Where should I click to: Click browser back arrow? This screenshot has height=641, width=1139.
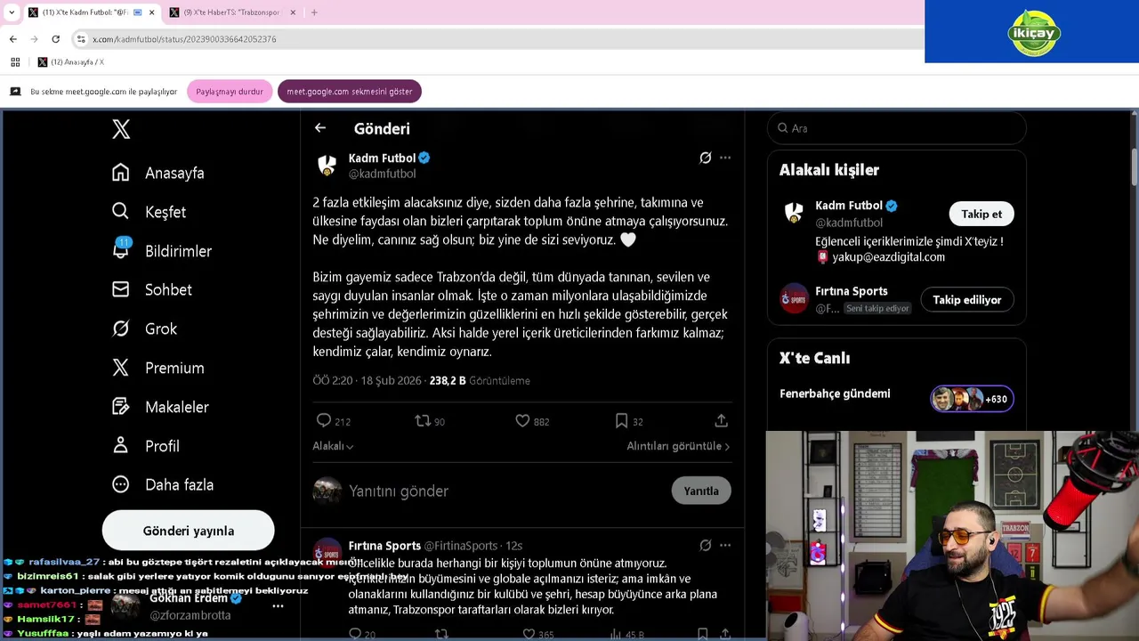13,39
